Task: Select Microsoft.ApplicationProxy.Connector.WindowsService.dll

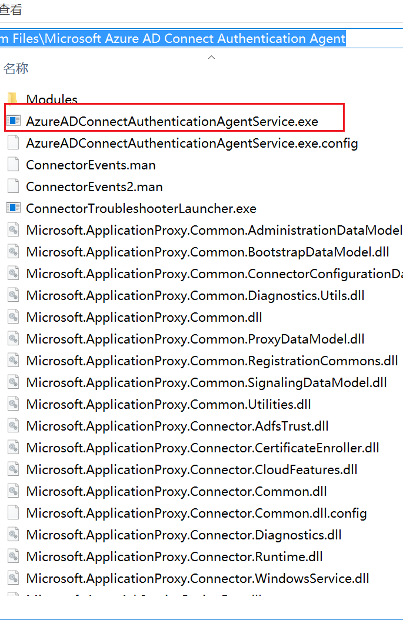Action: (x=198, y=578)
